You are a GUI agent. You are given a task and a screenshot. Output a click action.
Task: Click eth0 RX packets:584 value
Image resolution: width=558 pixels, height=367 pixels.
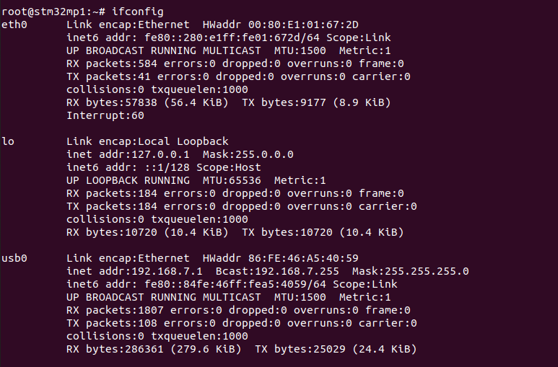tap(112, 63)
